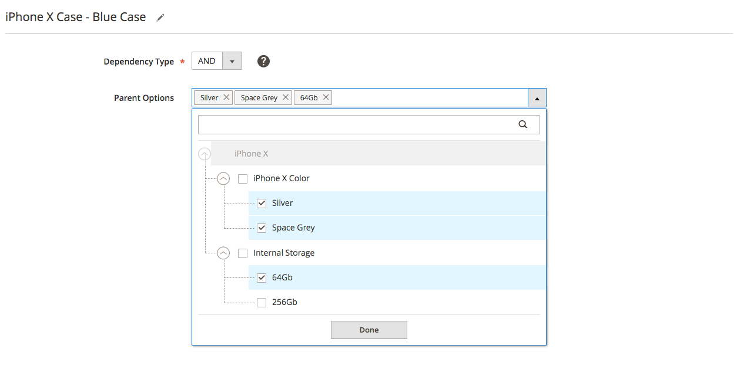Click the 'Space Grey' option label

click(x=293, y=228)
